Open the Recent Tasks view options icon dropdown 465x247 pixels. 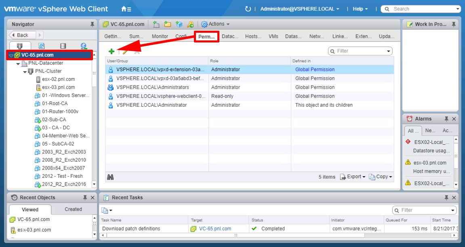pos(107,210)
